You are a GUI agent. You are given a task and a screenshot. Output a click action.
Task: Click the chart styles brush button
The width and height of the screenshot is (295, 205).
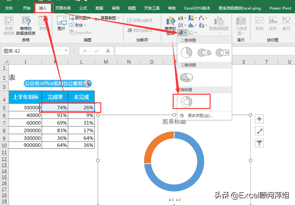coord(259,131)
